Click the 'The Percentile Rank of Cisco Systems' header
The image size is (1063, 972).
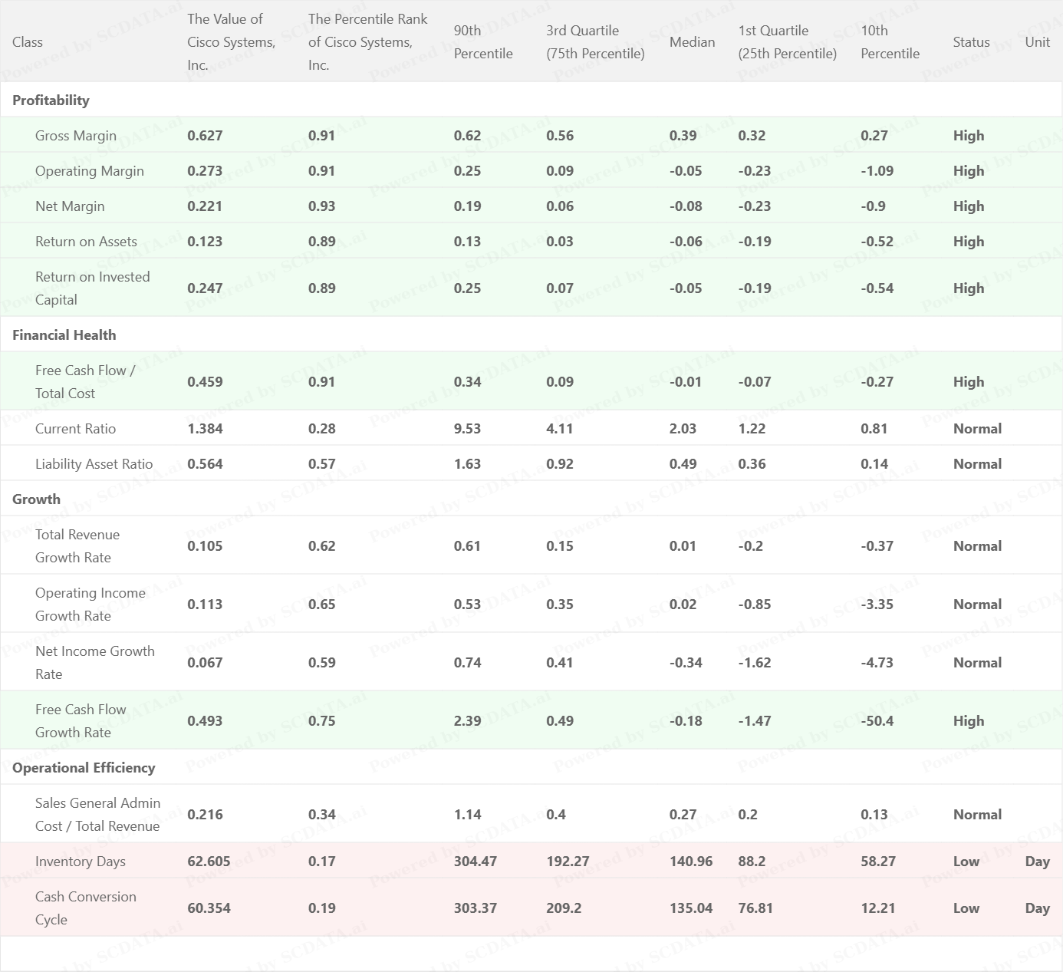coord(368,42)
